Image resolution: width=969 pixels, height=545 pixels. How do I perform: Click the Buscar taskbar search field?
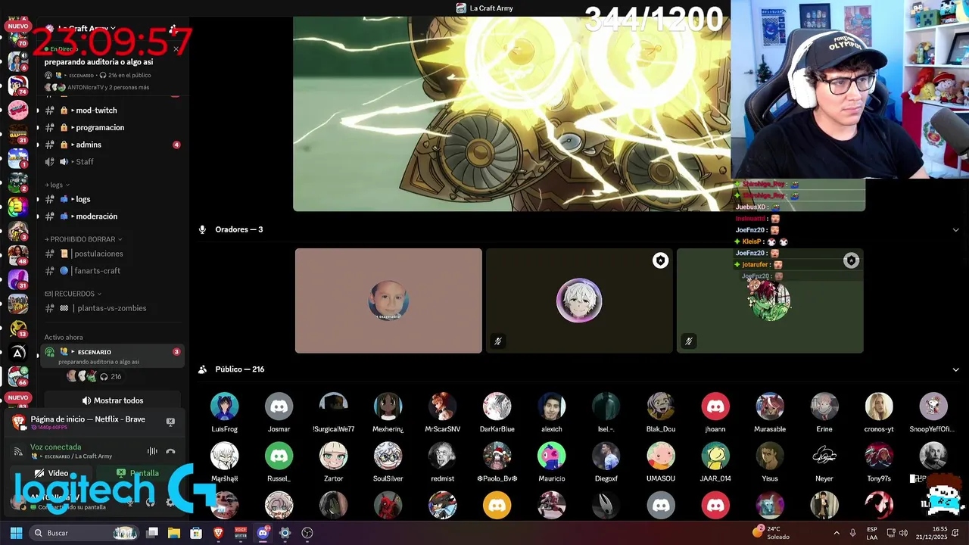point(83,533)
